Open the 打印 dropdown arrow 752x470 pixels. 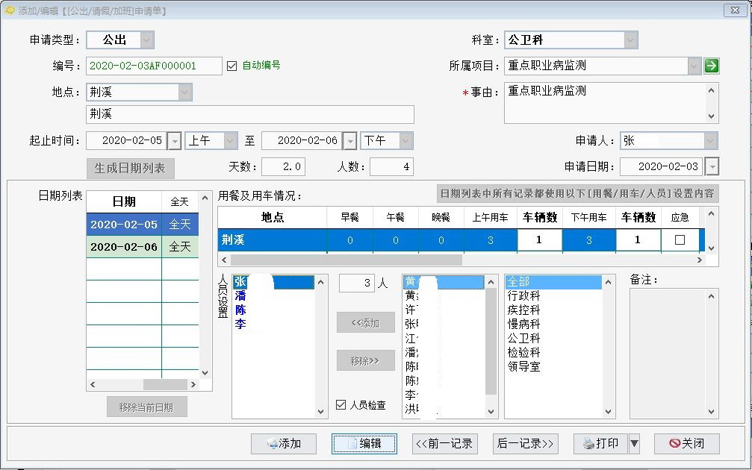[x=634, y=444]
